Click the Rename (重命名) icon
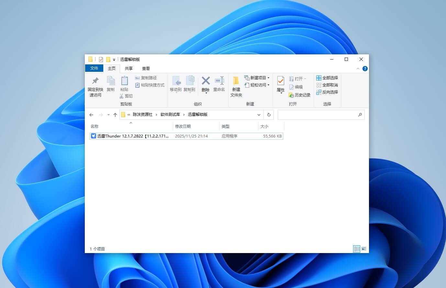446x288 pixels. (219, 83)
